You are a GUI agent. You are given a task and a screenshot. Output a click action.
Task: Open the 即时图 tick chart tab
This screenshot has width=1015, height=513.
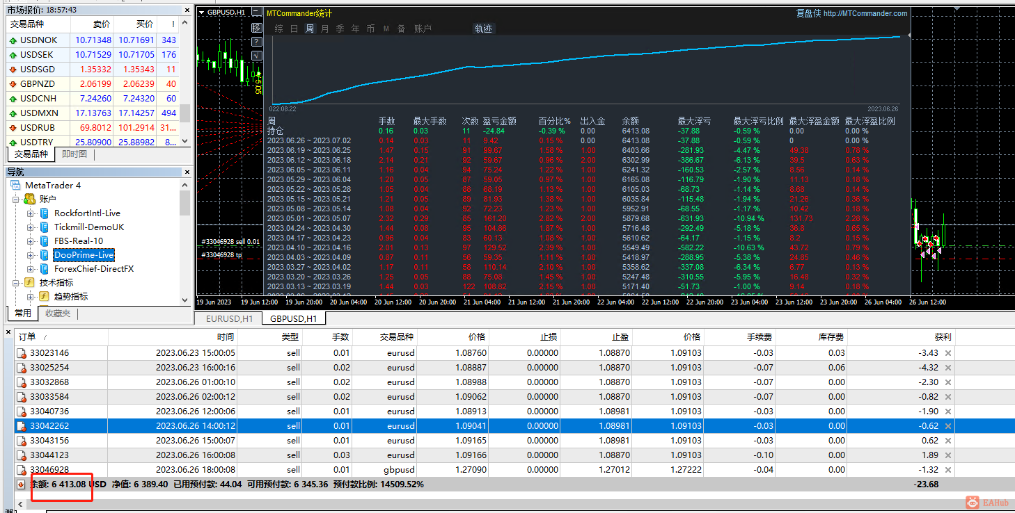[74, 154]
